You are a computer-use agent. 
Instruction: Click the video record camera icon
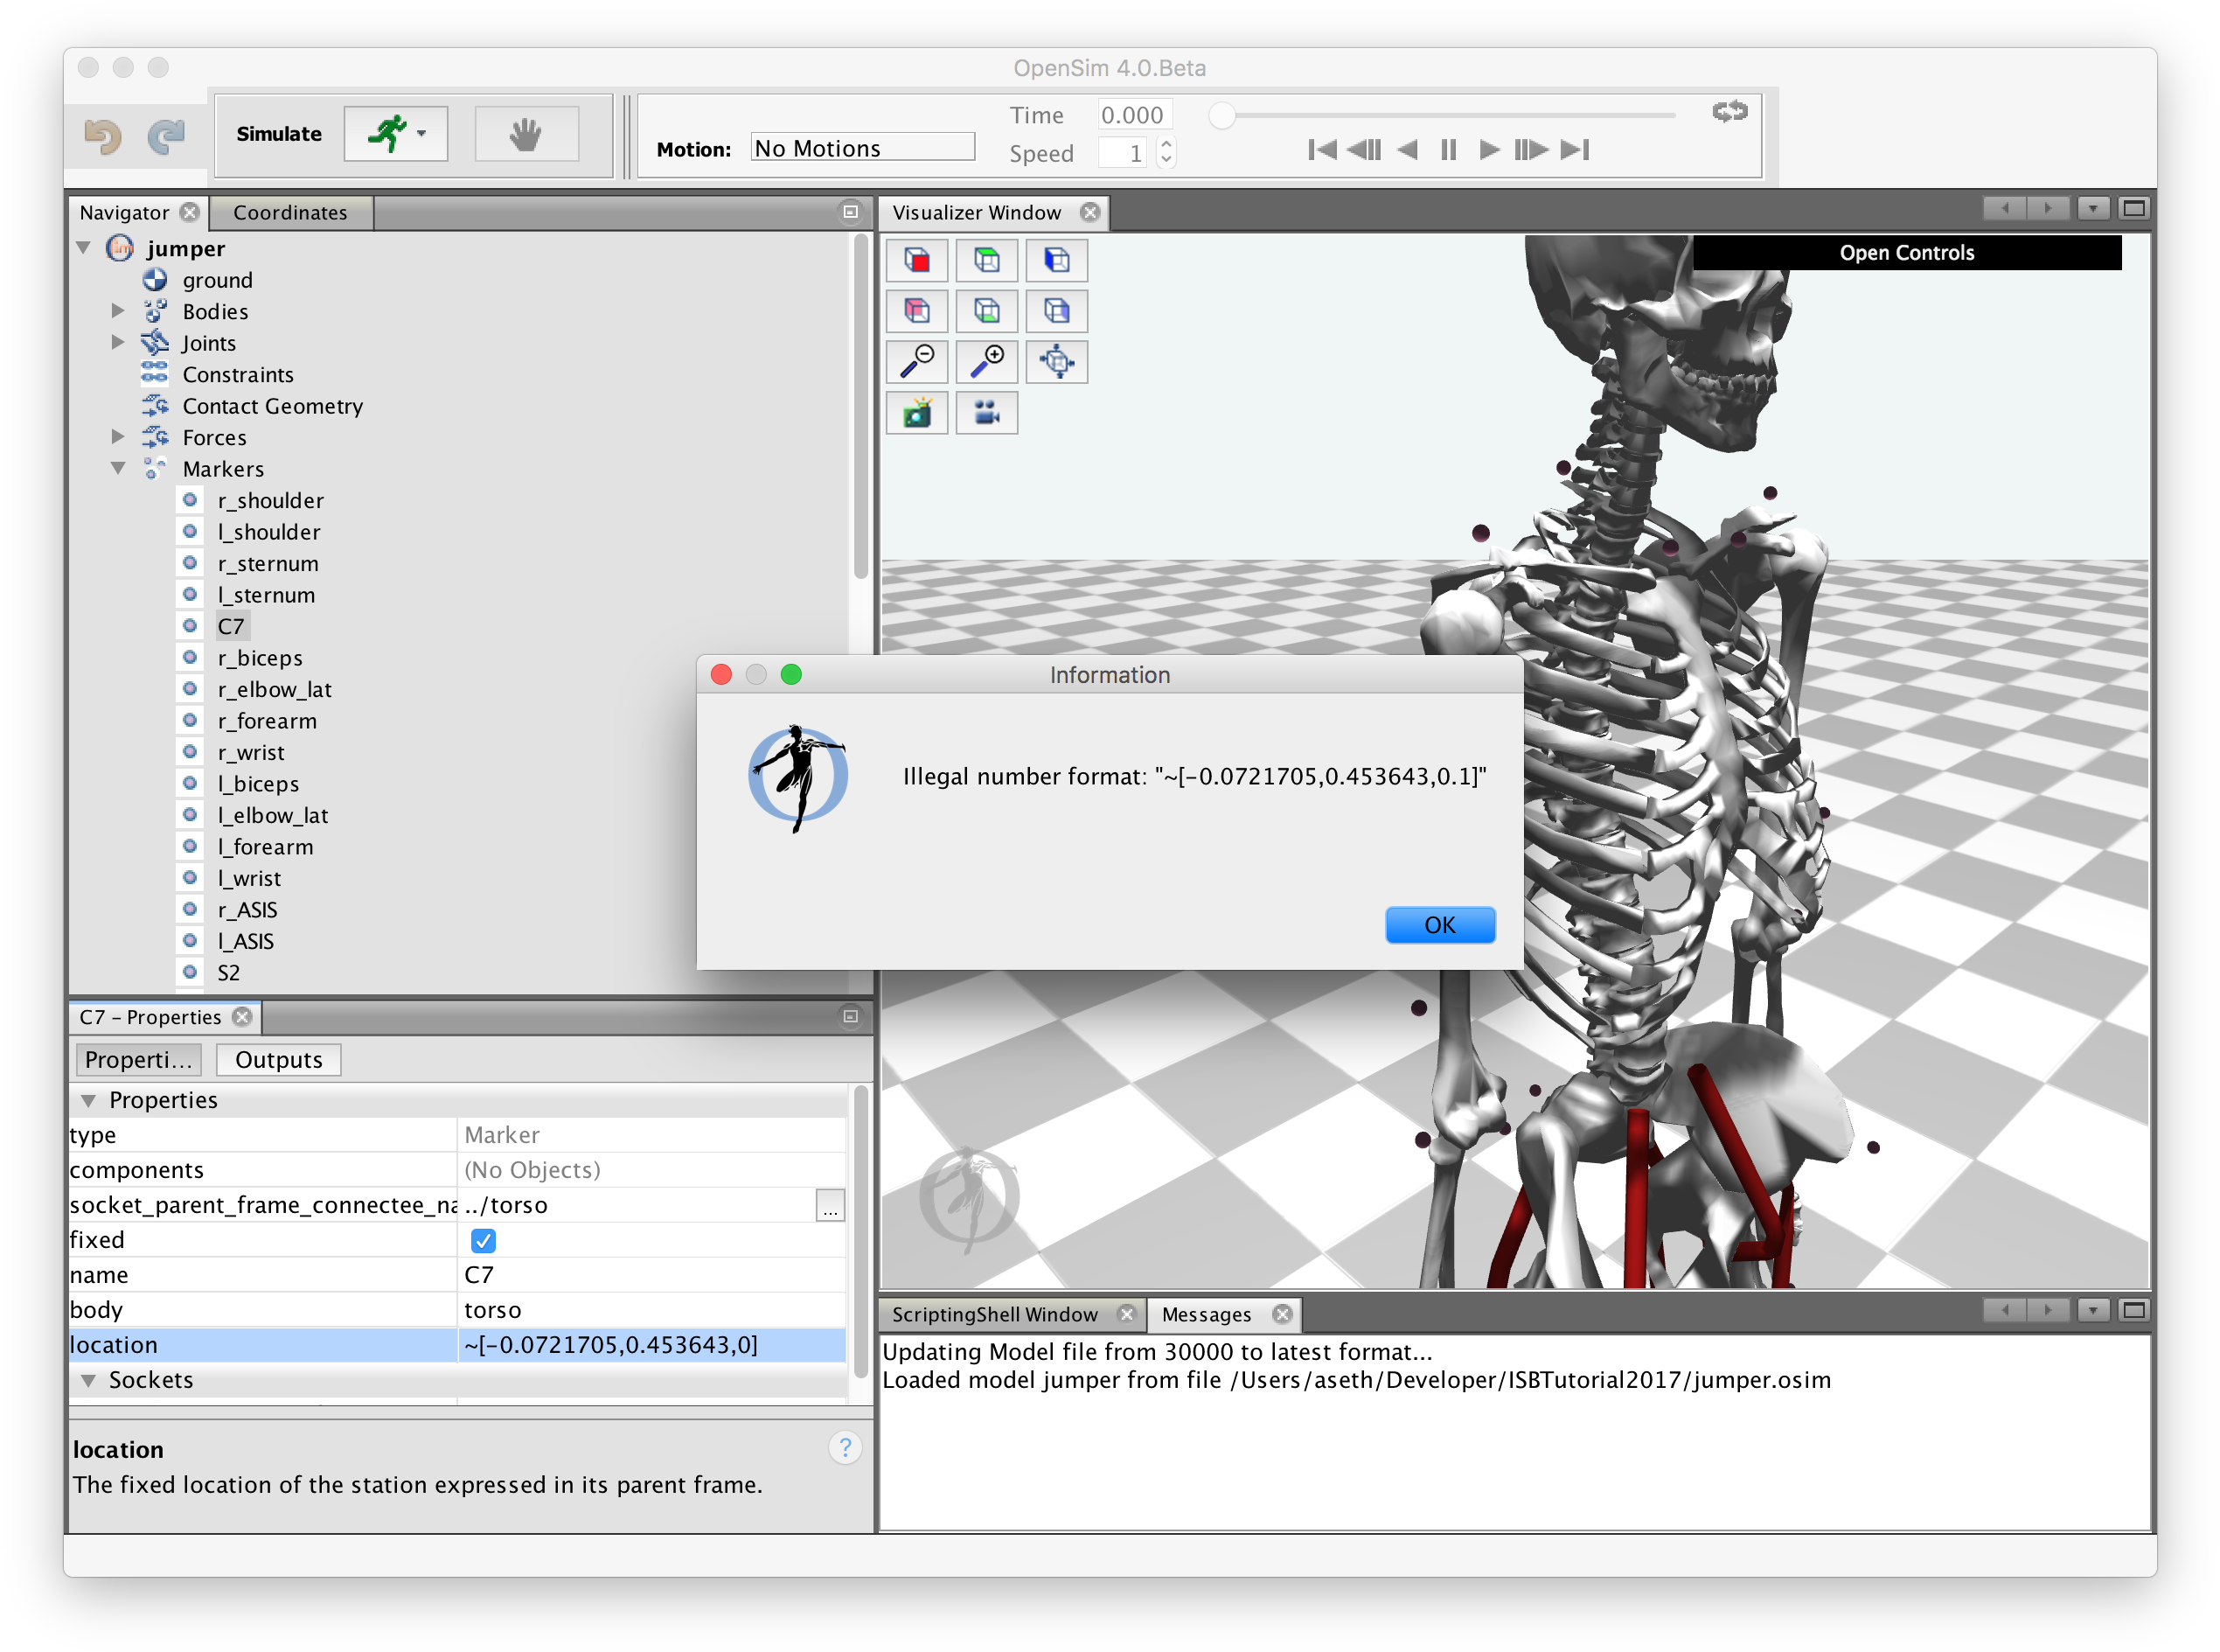(x=985, y=413)
